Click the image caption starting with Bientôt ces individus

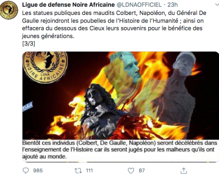120,150
